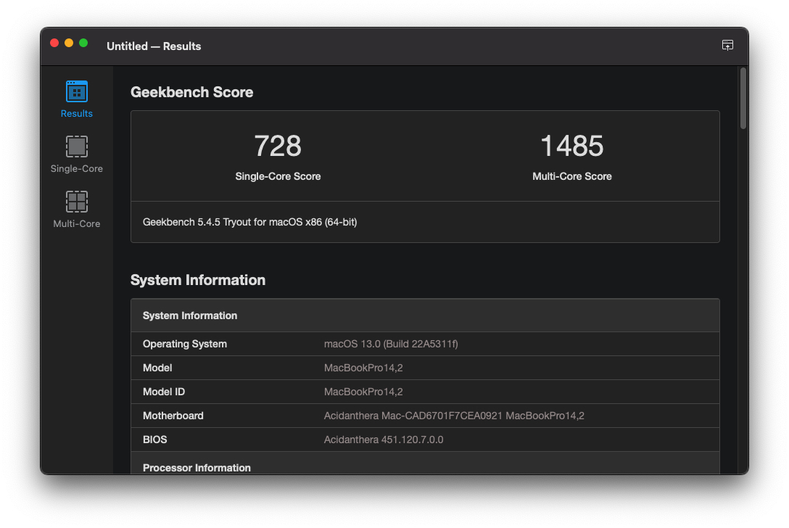This screenshot has width=789, height=528.
Task: Click the System Information section heading
Action: [198, 280]
